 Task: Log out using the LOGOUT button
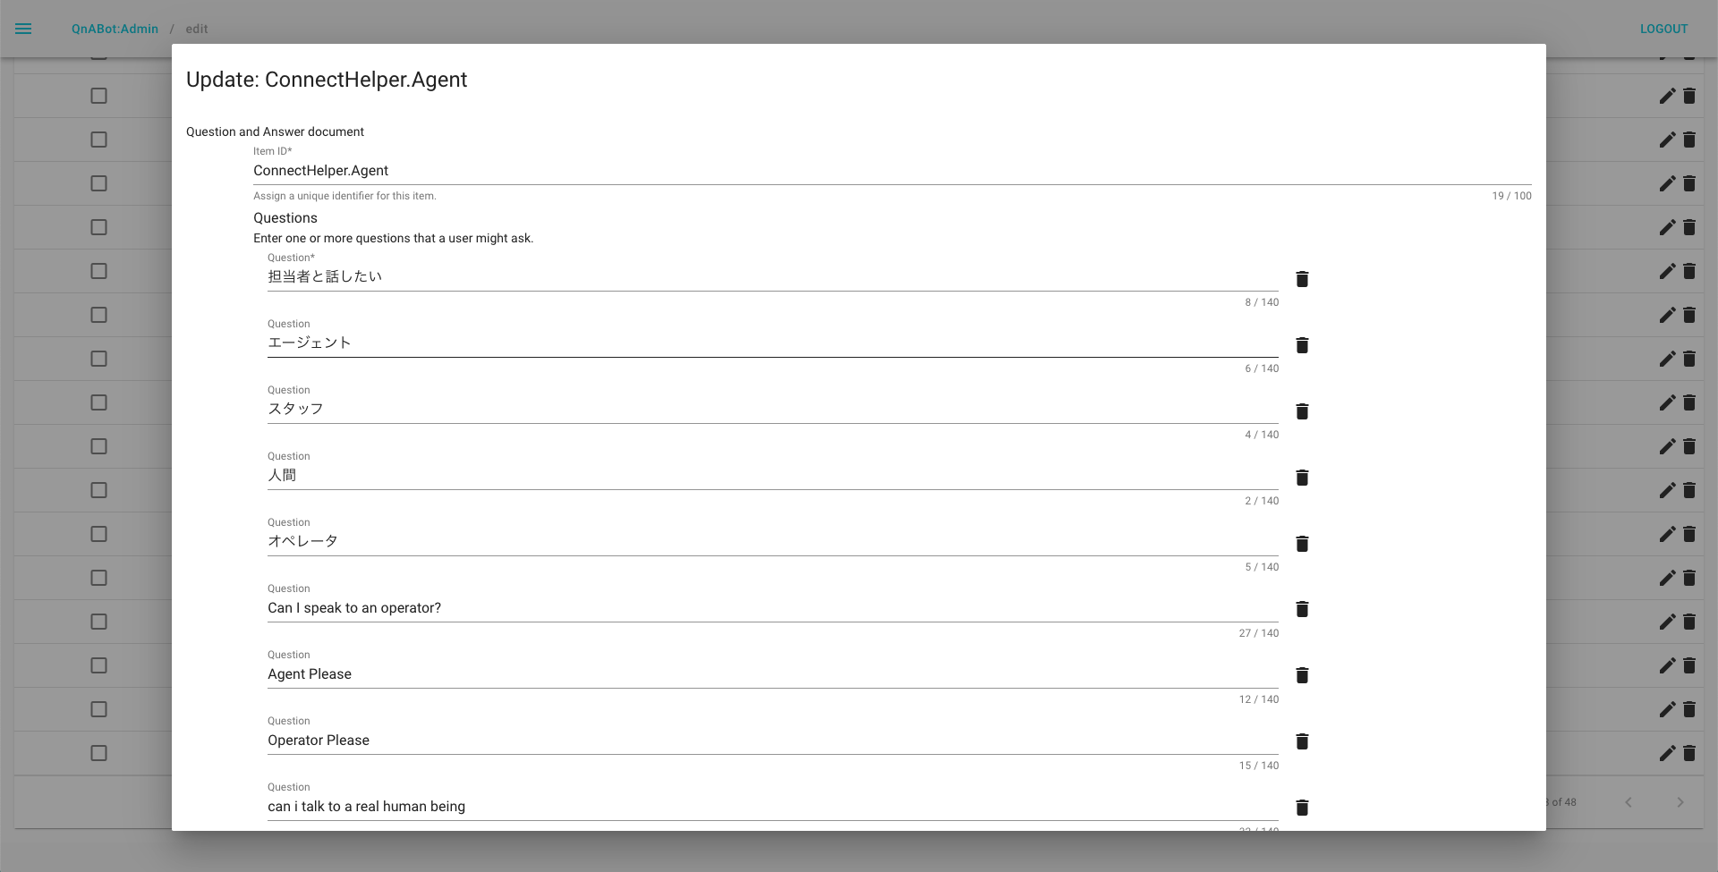1663,29
